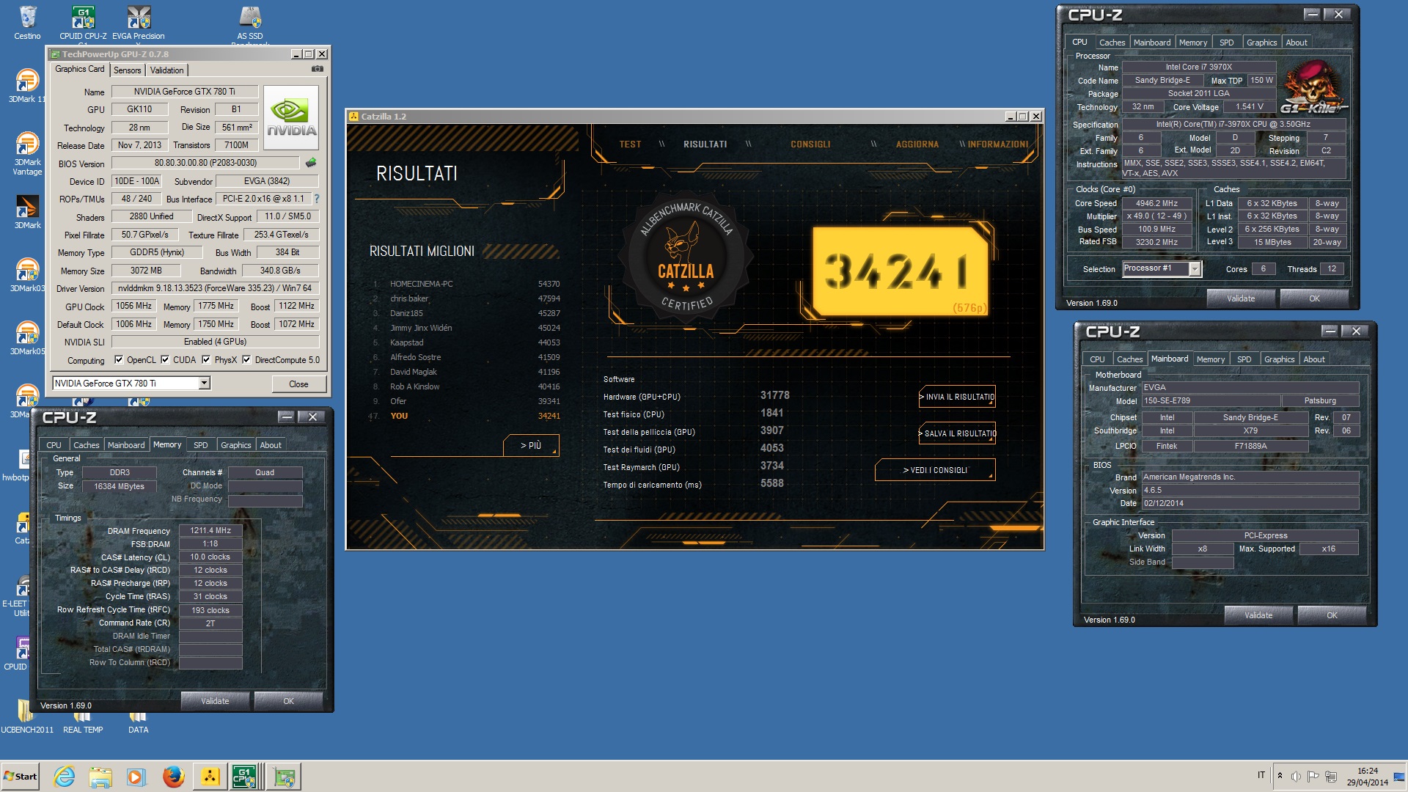Image resolution: width=1408 pixels, height=792 pixels.
Task: Open Windows Media Player taskbar icon
Action: [136, 777]
